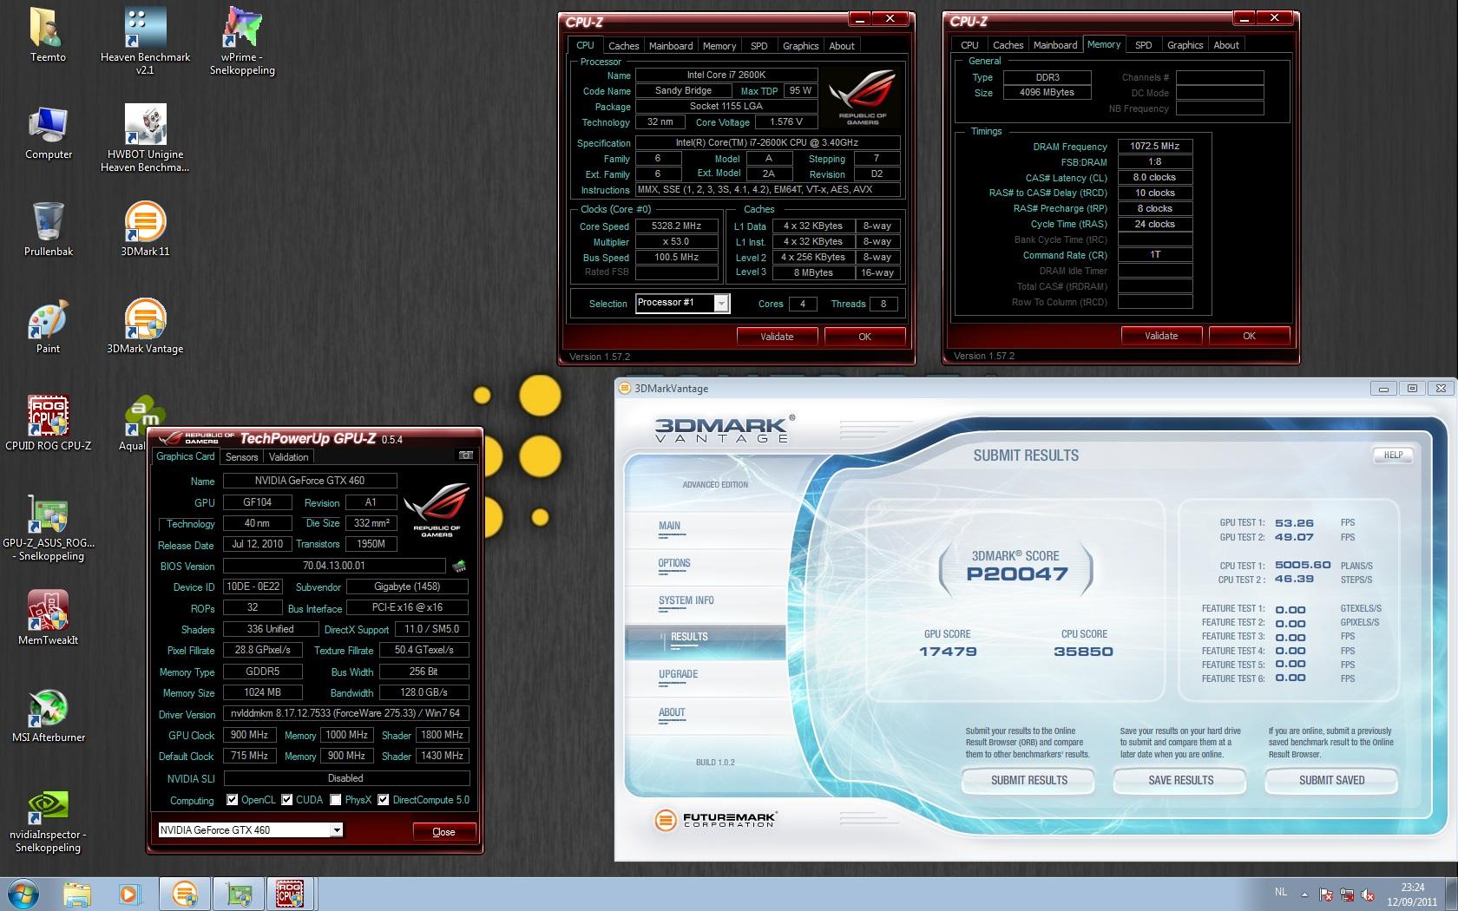
Task: Switch to 3DMark Vantage taskbar item
Action: [x=184, y=894]
